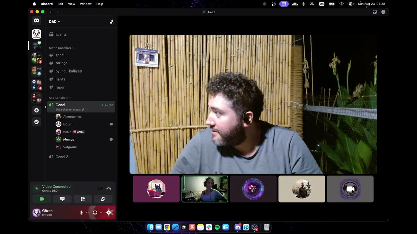Image resolution: width=417 pixels, height=234 pixels.
Task: Launch Google Chrome from the dock
Action: click(167, 227)
